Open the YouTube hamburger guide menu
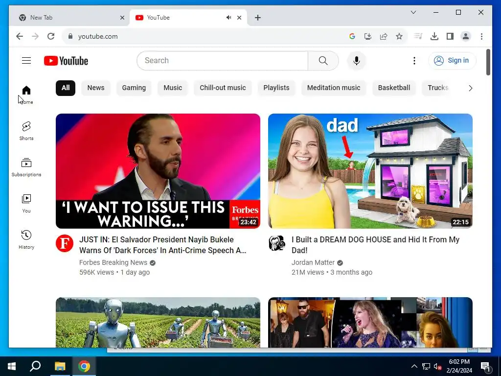Screen dimensions: 501x376 (26, 60)
